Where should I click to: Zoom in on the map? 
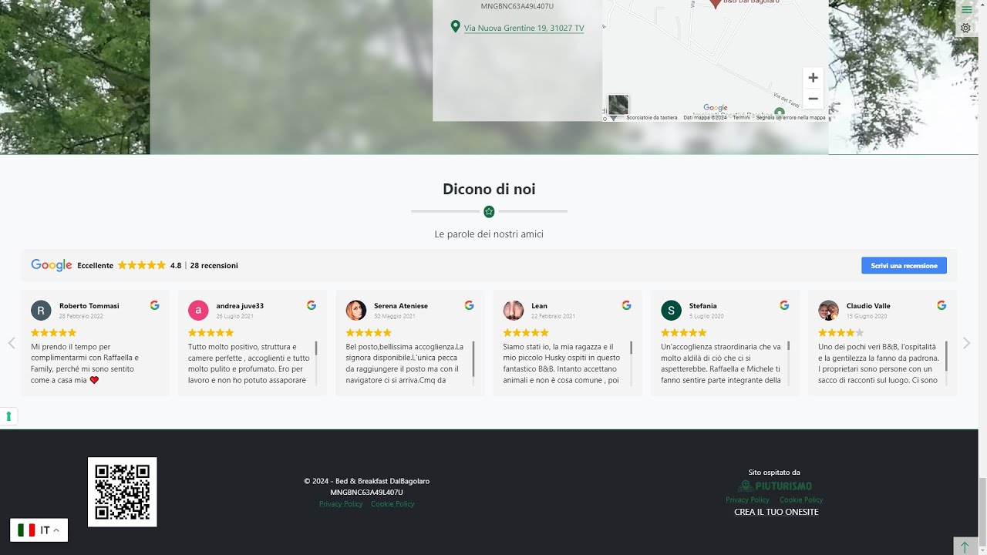tap(813, 78)
